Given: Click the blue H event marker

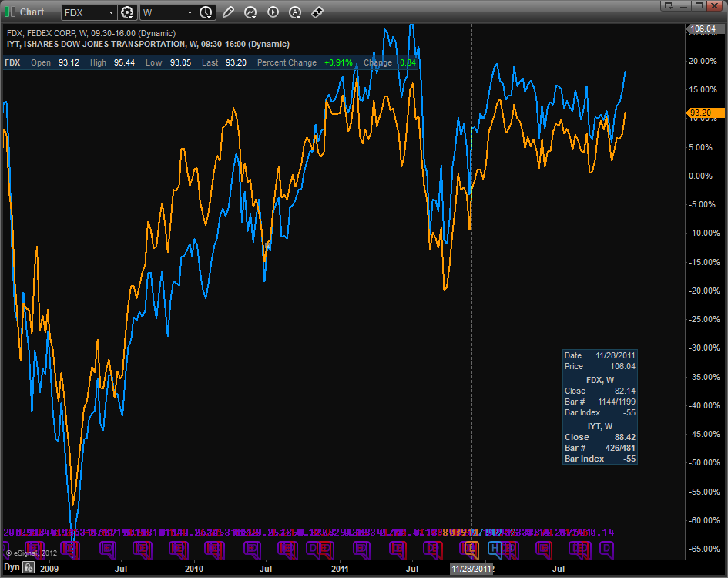Looking at the screenshot, I should click(x=495, y=548).
